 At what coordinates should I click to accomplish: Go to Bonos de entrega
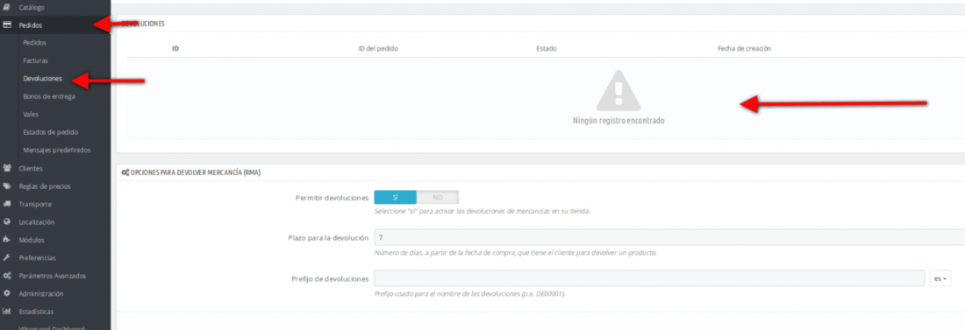(x=49, y=96)
